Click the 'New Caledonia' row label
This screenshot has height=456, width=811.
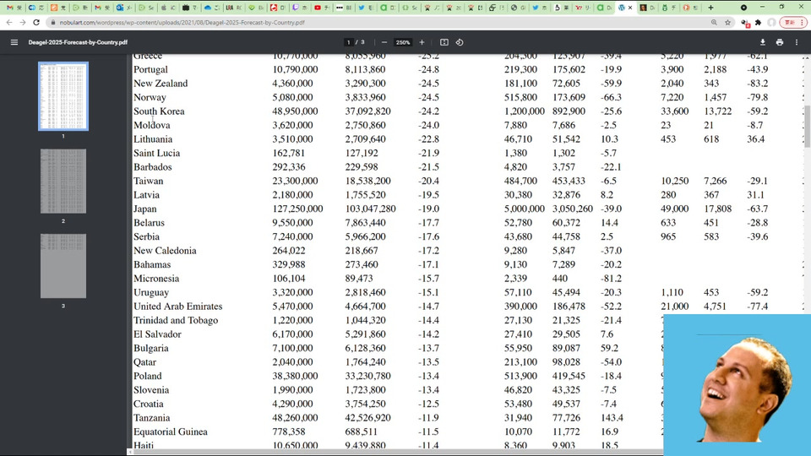(x=165, y=251)
